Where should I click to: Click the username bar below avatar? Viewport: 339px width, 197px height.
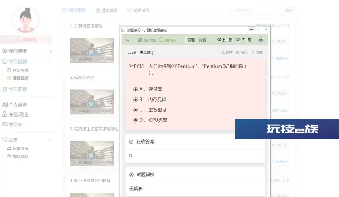click(x=26, y=40)
